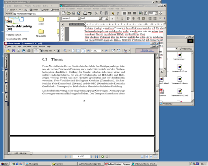Toggle italic formatting in word processor

point(117,18)
